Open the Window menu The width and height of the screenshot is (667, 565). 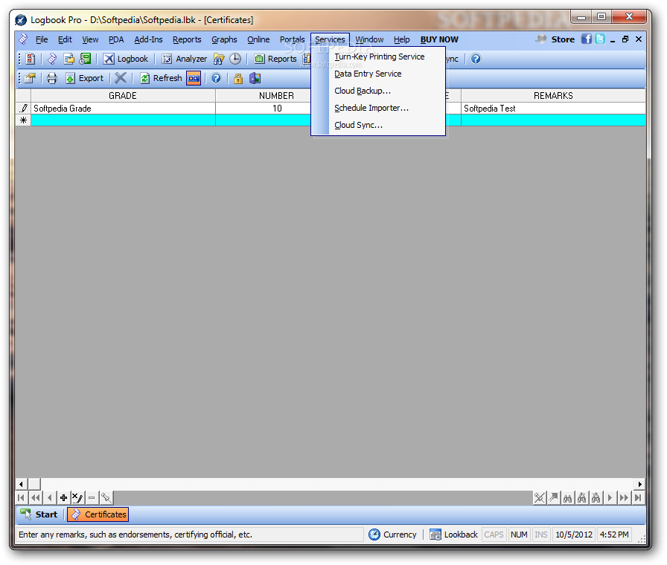click(369, 39)
